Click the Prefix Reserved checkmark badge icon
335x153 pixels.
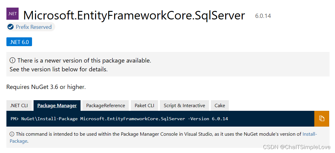(x=10, y=27)
